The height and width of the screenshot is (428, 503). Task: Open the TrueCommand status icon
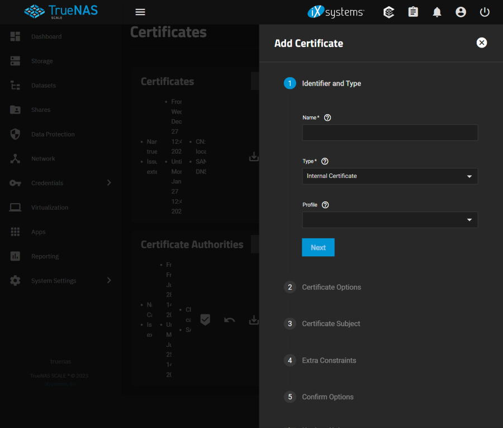[x=389, y=12]
